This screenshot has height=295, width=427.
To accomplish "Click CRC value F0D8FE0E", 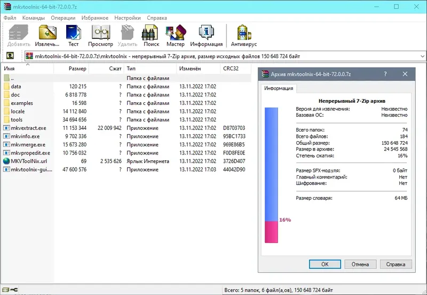I will pyautogui.click(x=234, y=153).
